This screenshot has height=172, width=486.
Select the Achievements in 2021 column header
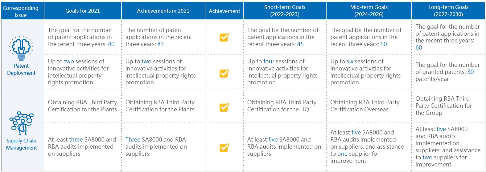click(x=163, y=11)
